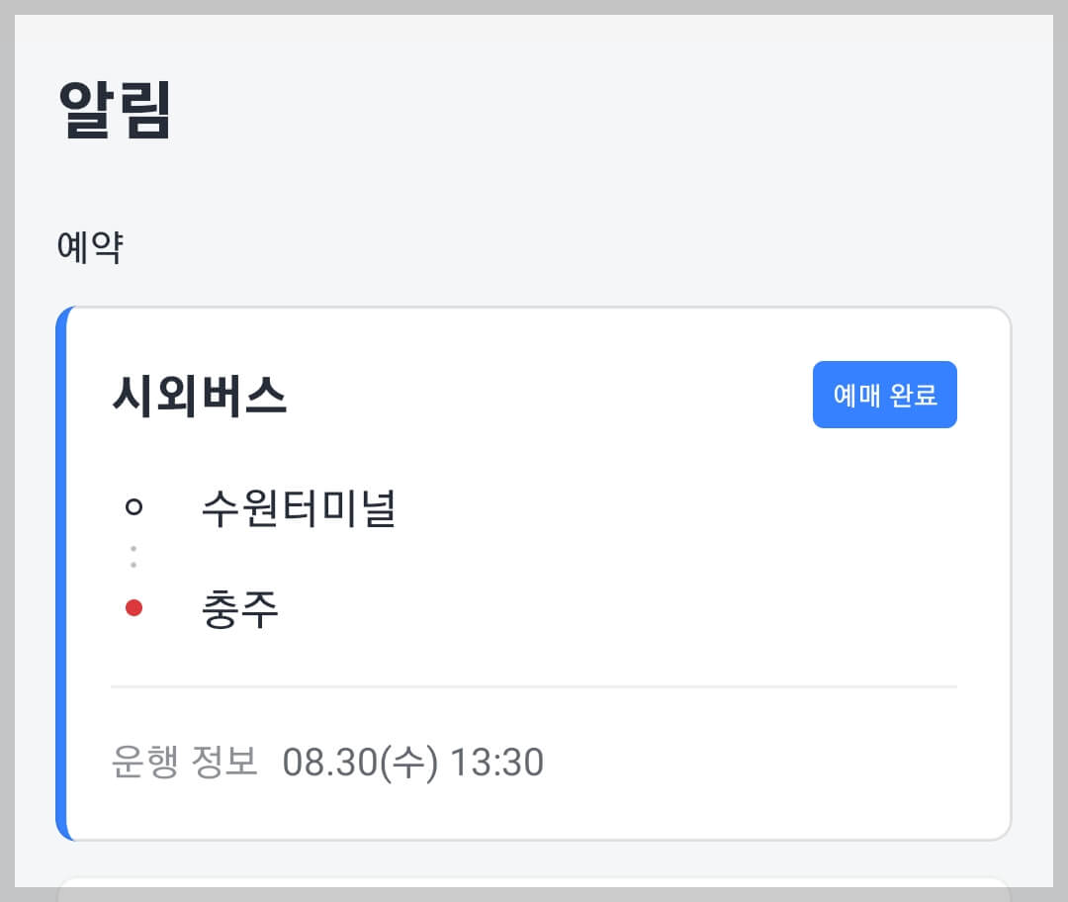Click the red arrival destination dot
Screen dimensions: 1068x902
[x=133, y=609]
